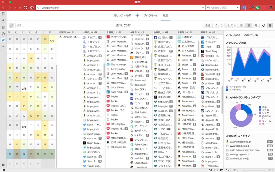Click the blue plus icon beside ブックマーク
The width and height of the screenshot is (275, 172).
[x=137, y=15]
